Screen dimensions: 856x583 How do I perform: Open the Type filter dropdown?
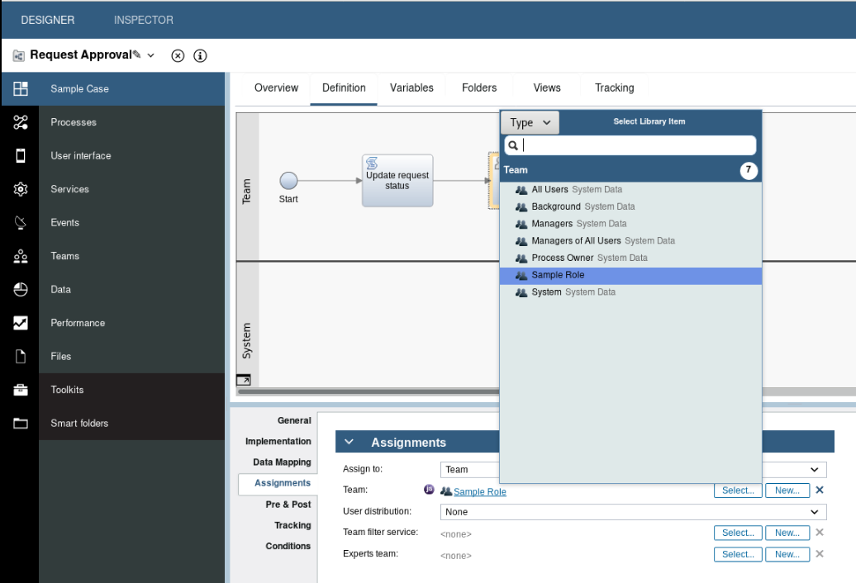(530, 123)
